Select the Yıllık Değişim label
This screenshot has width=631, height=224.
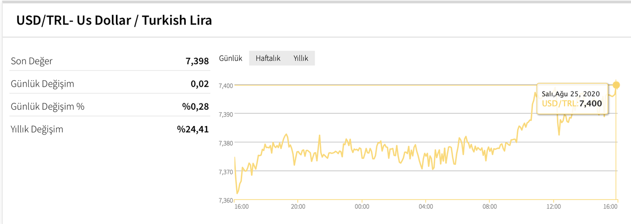pos(37,129)
